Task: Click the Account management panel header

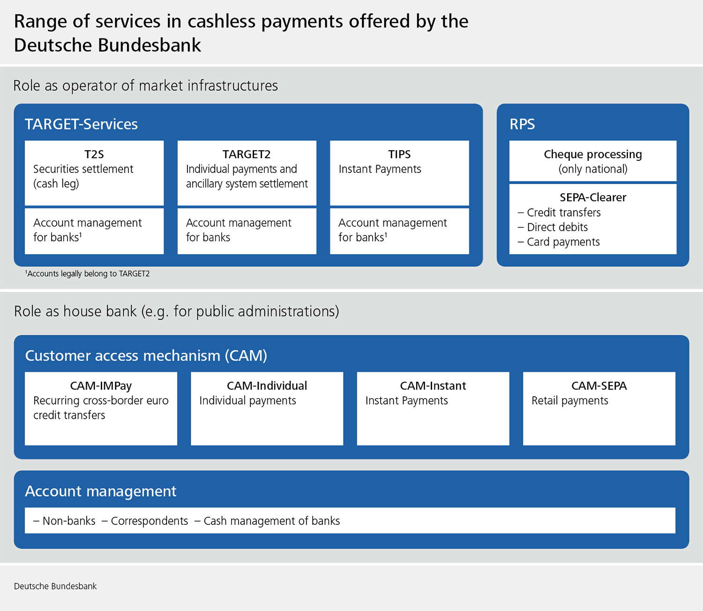Action: 101,491
